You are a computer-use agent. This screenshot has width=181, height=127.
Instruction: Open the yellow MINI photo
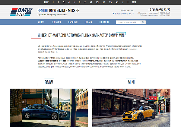point(131,108)
